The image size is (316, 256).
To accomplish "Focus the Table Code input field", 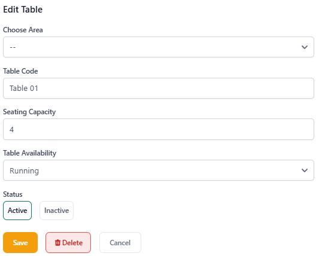I will click(159, 88).
